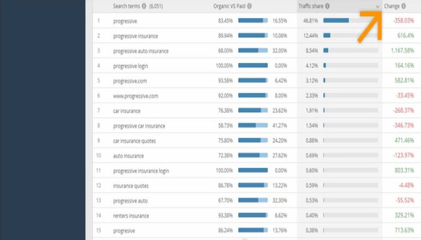
Task: Click organic vs paid bar for 'auto insurance'
Action: 253,155
